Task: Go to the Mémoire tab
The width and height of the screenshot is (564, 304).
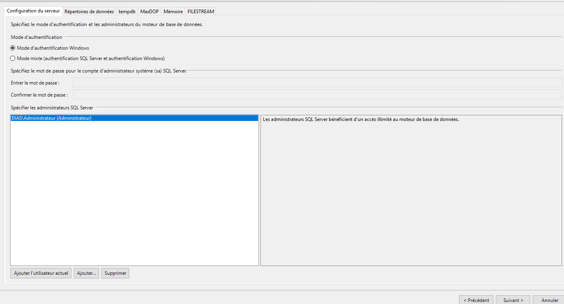Action: 173,12
